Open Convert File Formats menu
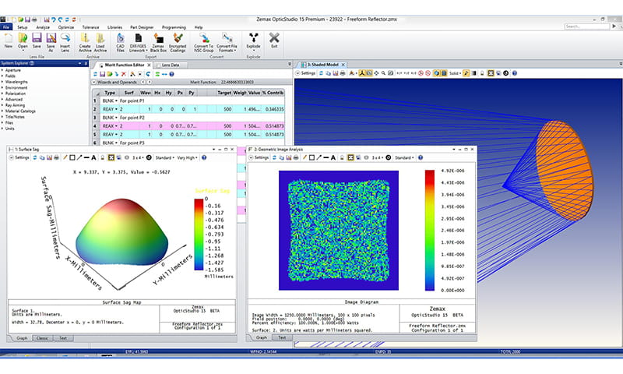This screenshot has height=374, width=623. tap(227, 42)
